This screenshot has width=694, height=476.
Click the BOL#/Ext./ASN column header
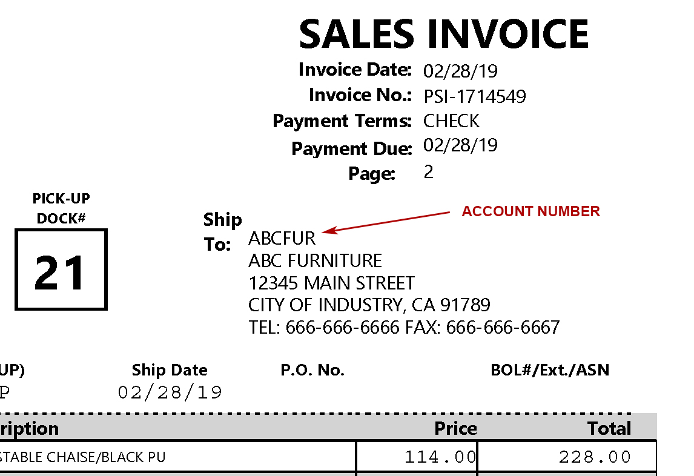coord(550,370)
